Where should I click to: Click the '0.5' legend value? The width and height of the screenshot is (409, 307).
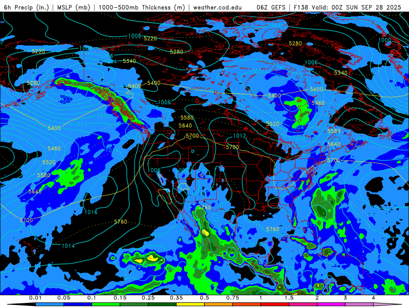(204, 298)
